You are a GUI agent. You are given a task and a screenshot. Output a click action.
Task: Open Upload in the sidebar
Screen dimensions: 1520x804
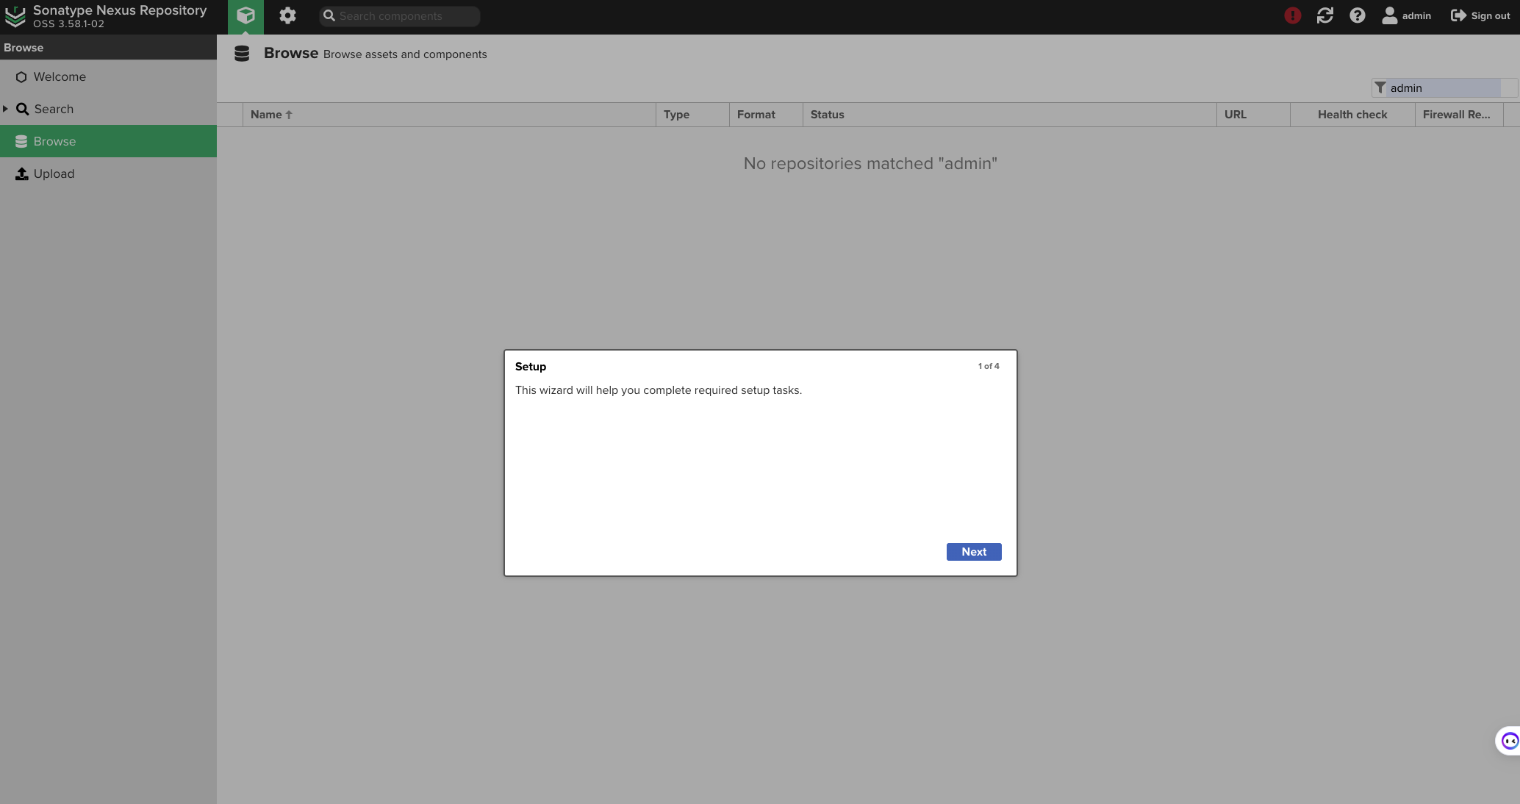54,173
